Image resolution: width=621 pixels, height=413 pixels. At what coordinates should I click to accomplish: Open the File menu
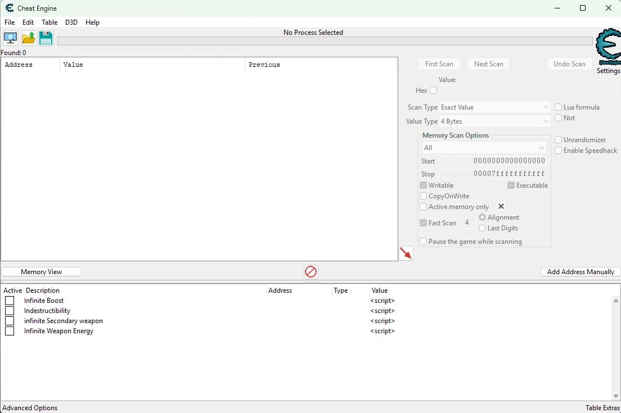click(x=10, y=22)
